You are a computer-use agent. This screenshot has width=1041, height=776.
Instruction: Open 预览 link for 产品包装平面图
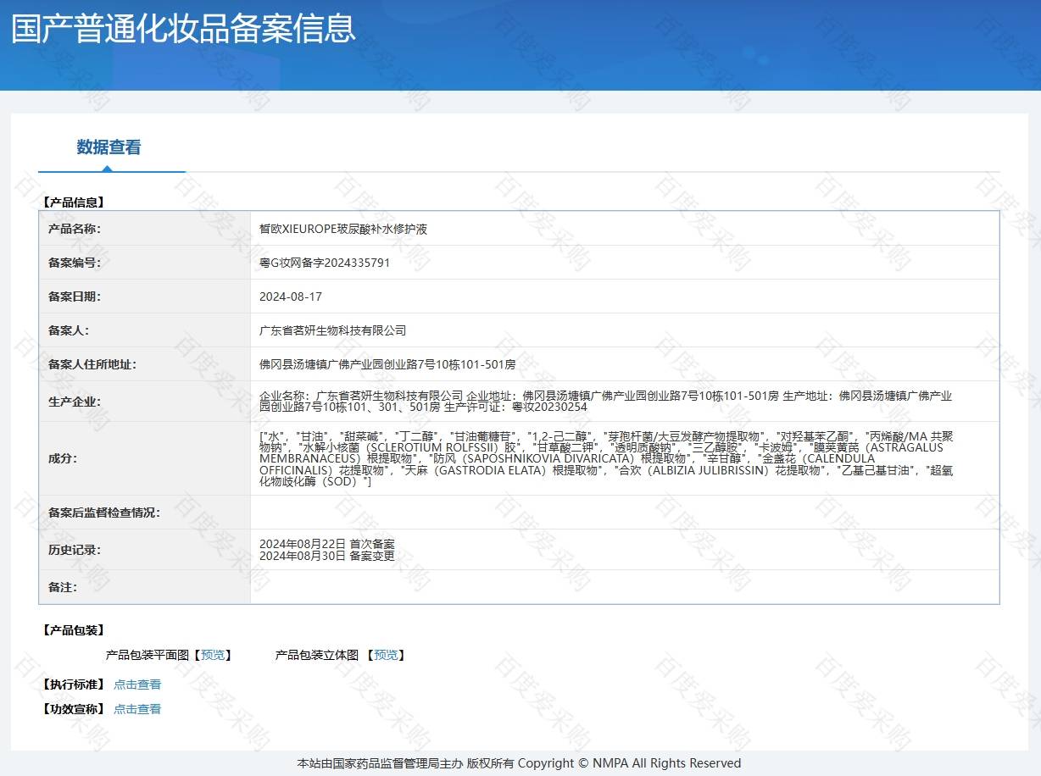(x=213, y=655)
